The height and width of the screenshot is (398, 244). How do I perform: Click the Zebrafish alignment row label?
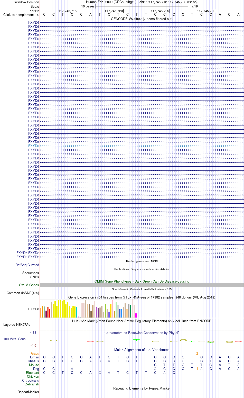[x=32, y=384]
